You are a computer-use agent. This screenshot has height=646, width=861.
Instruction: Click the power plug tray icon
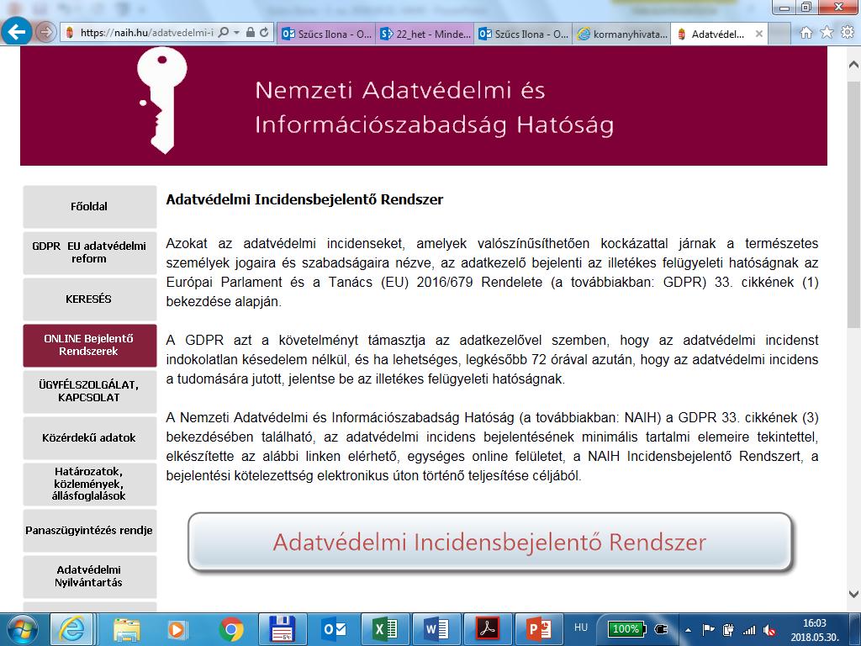click(x=662, y=629)
